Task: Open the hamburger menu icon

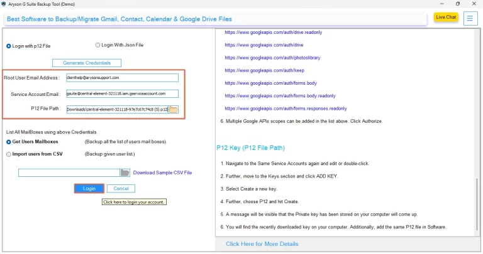Action: 470,19
